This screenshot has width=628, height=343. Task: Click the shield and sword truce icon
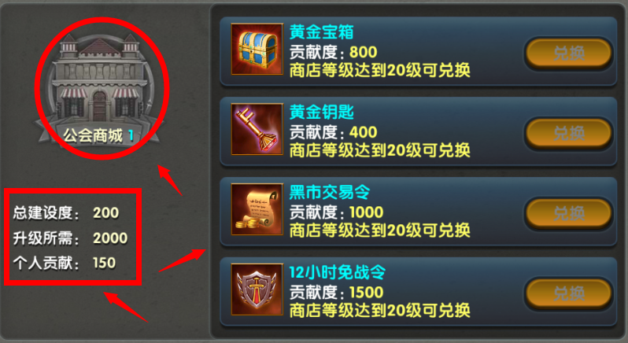point(257,290)
